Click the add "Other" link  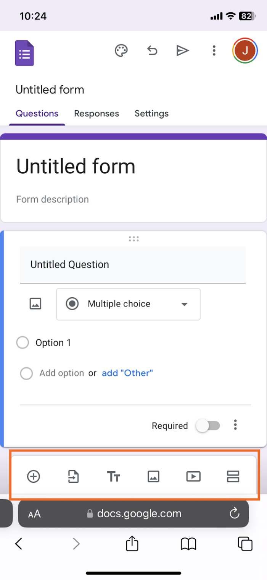[127, 373]
